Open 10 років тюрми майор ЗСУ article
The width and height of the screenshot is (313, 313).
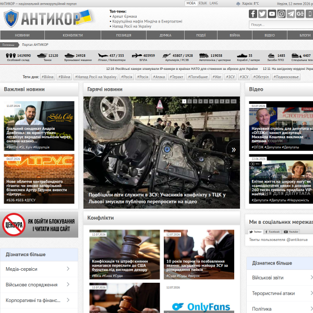199,255
